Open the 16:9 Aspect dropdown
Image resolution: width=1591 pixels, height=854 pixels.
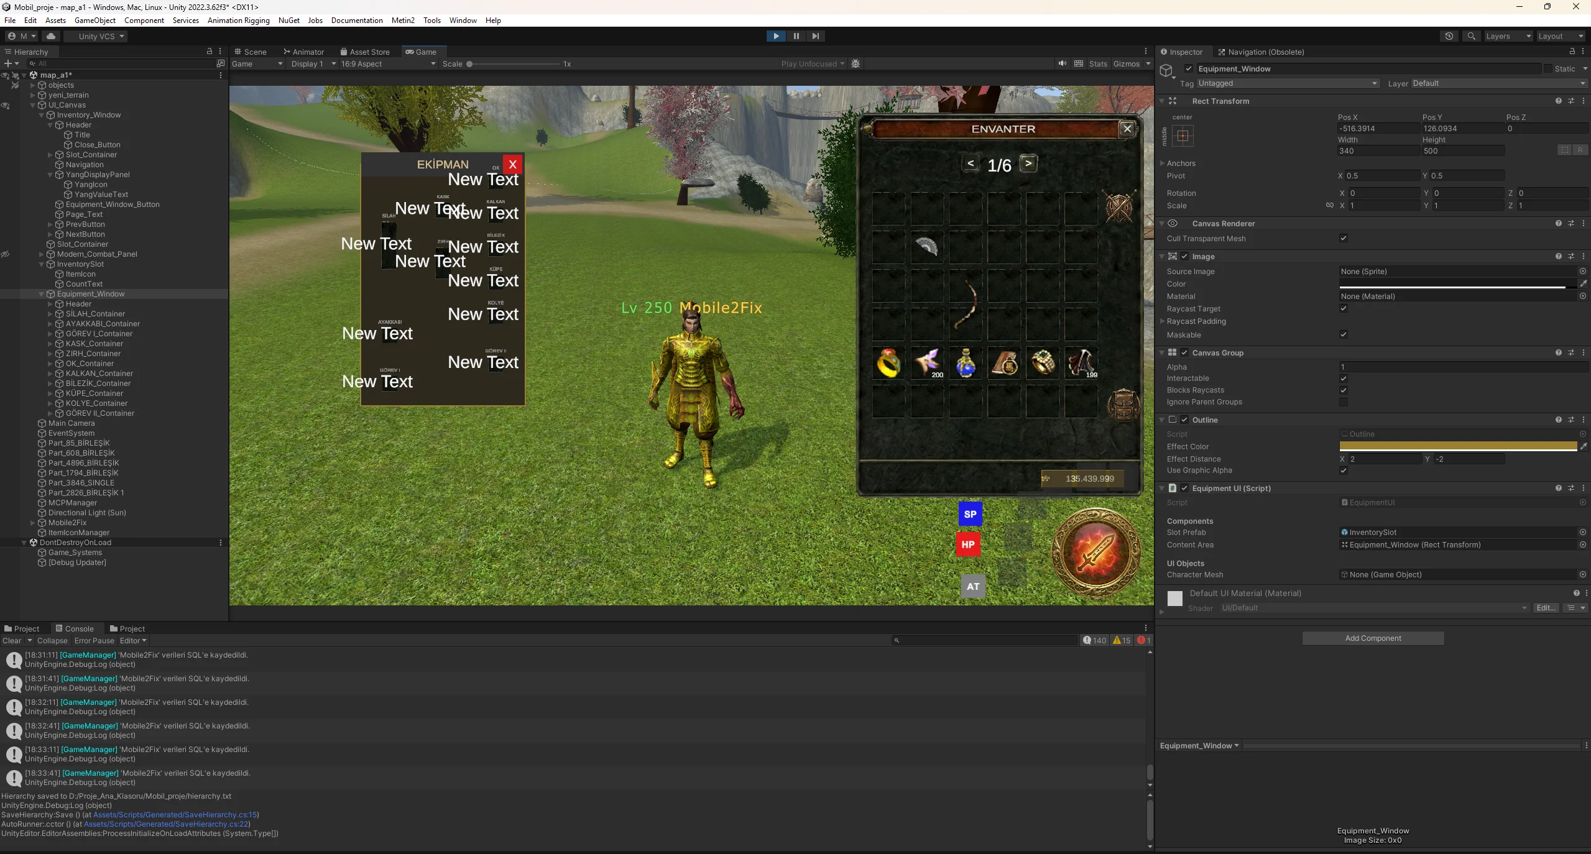point(388,63)
